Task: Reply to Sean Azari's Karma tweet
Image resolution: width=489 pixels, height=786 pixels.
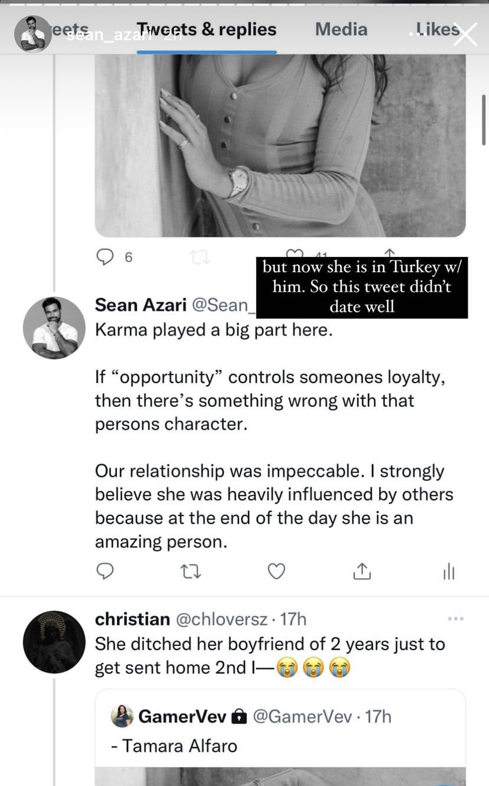Action: click(x=105, y=571)
